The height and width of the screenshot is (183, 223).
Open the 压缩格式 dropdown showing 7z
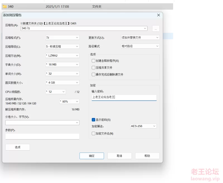tap(62, 38)
